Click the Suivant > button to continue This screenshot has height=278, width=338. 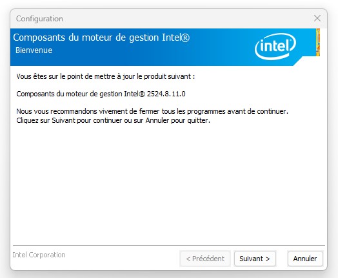255,259
